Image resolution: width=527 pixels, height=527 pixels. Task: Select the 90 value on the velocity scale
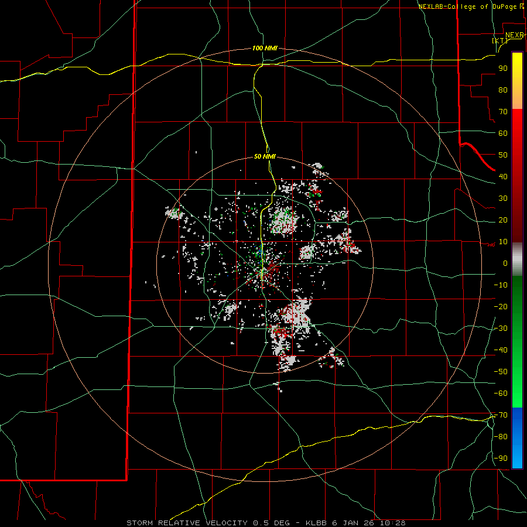[x=503, y=69]
